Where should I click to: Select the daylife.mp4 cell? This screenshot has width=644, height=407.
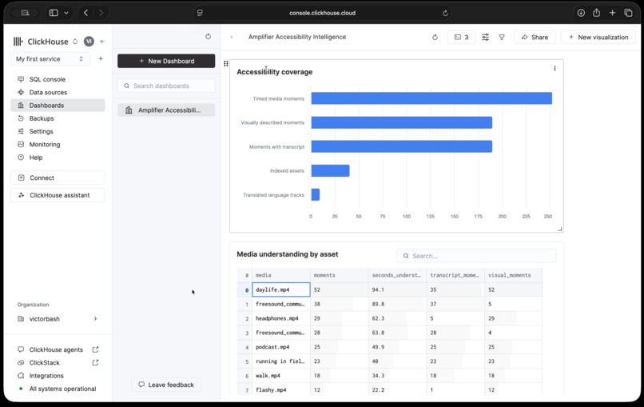pos(281,289)
